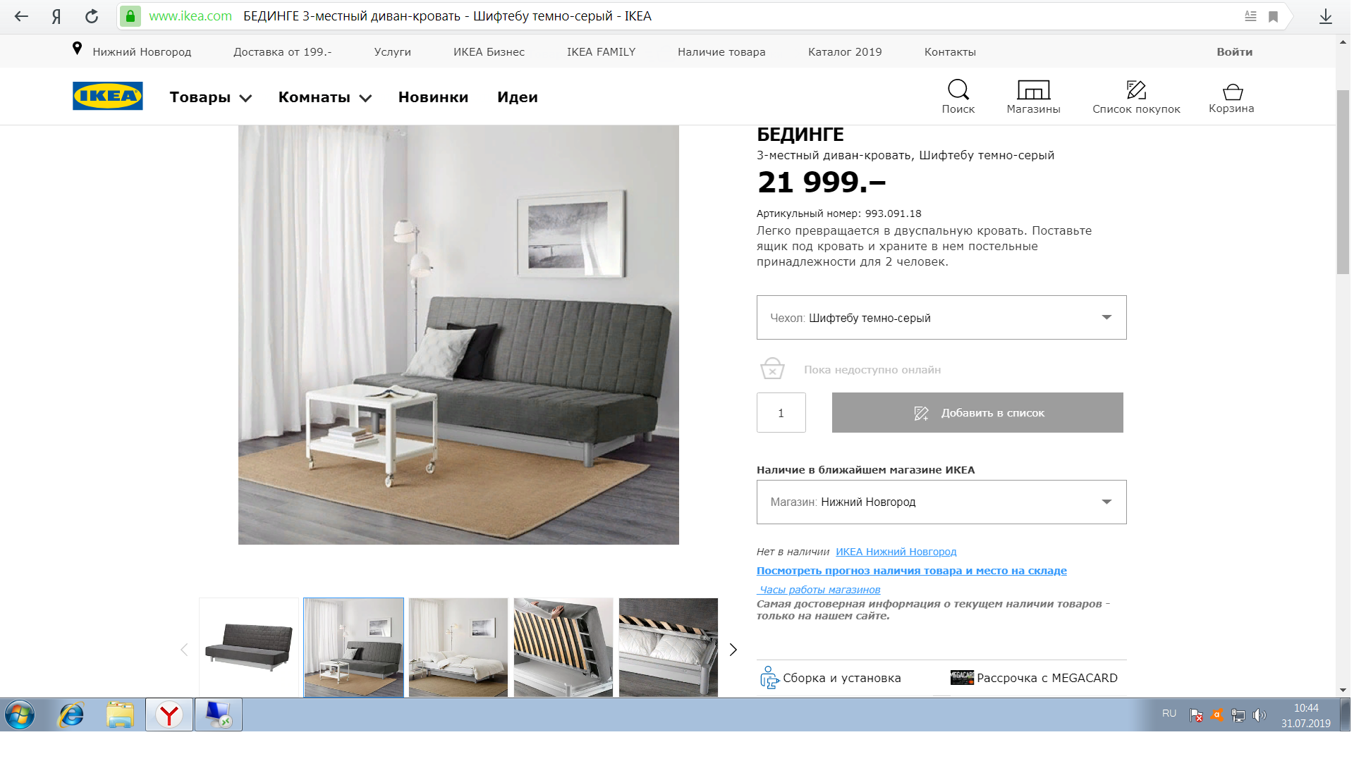Open the Часы работы магазинов link
Screen dimensions: 1354x761
coord(819,590)
